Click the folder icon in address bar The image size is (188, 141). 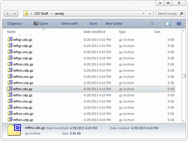tap(26, 13)
